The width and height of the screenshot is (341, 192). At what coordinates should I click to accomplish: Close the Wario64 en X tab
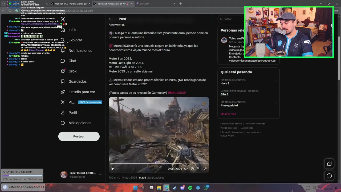point(89,4)
